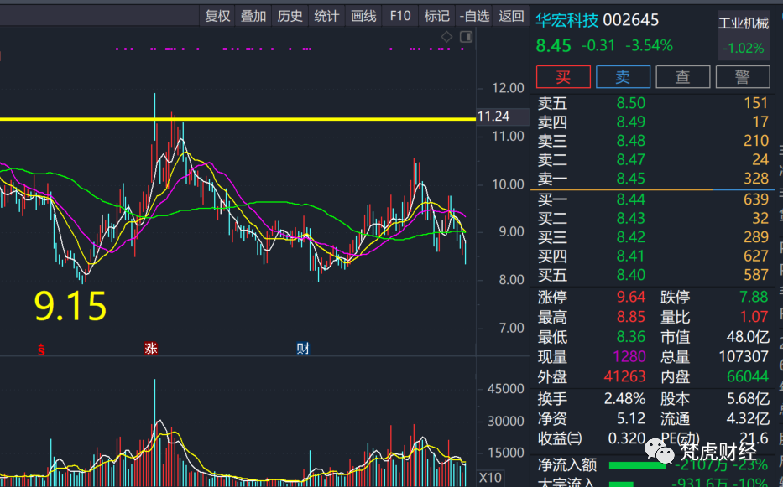Image resolution: width=783 pixels, height=487 pixels.
Task: Click 最低 value 8.36
Action: (x=631, y=337)
